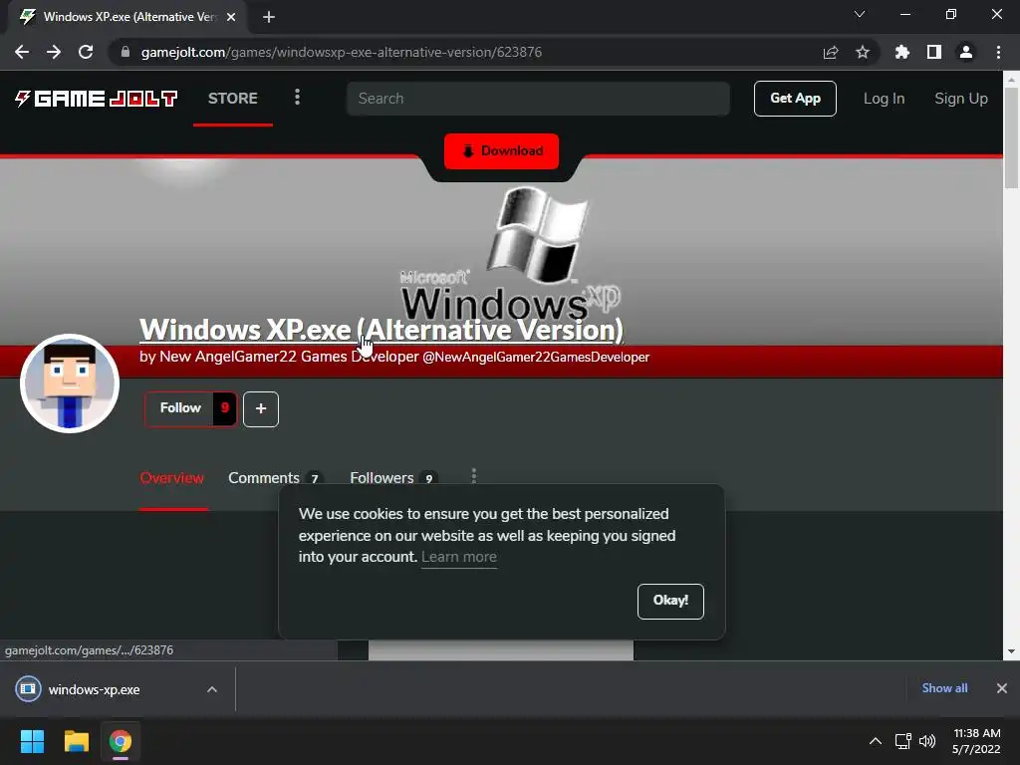Focus the Game Jolt Search field
This screenshot has height=765, width=1020.
point(538,99)
